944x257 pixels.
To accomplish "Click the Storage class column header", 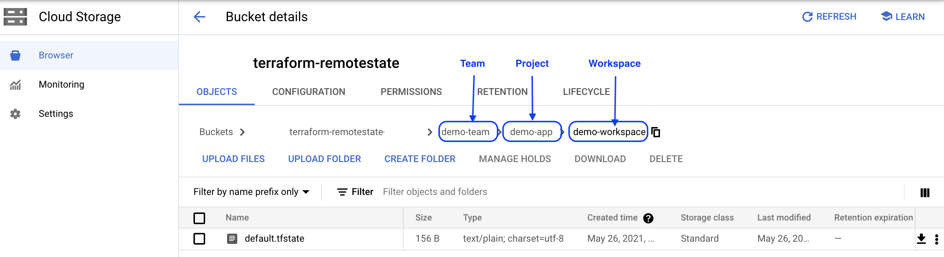I will [707, 218].
